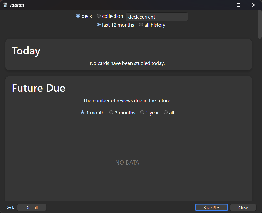Set Future Due range to "1 month"
Image resolution: width=262 pixels, height=213 pixels.
[x=82, y=112]
